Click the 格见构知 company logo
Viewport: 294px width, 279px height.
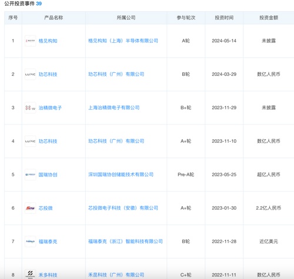31,41
